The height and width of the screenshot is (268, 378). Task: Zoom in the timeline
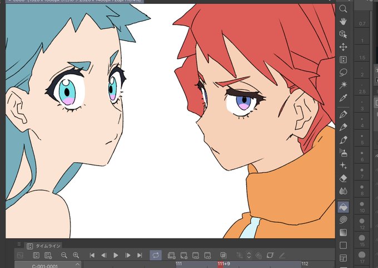click(76, 255)
